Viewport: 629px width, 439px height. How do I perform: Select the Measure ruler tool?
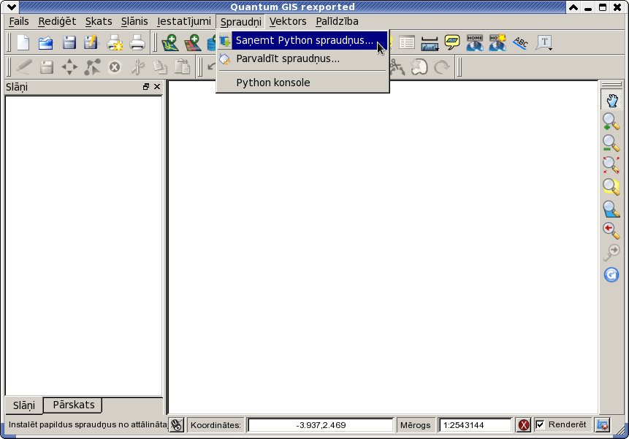pos(430,43)
